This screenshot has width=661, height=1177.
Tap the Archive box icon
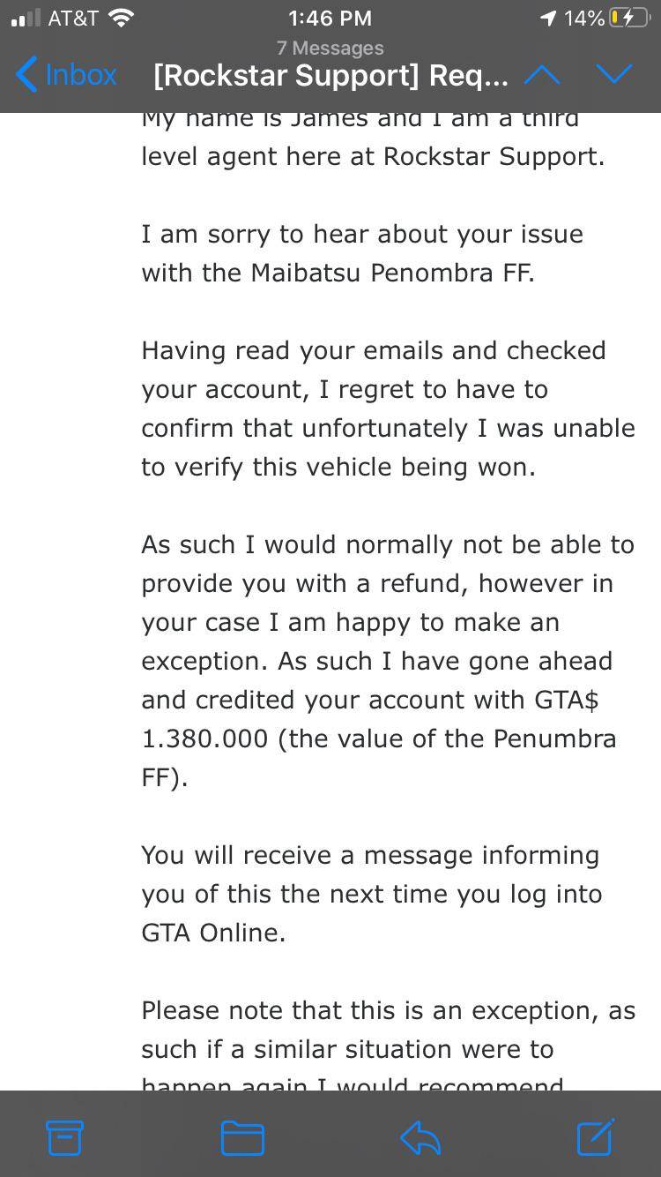pos(64,1137)
